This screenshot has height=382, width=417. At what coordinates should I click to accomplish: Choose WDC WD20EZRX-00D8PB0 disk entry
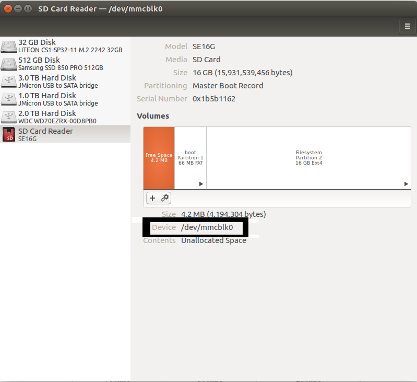click(65, 117)
